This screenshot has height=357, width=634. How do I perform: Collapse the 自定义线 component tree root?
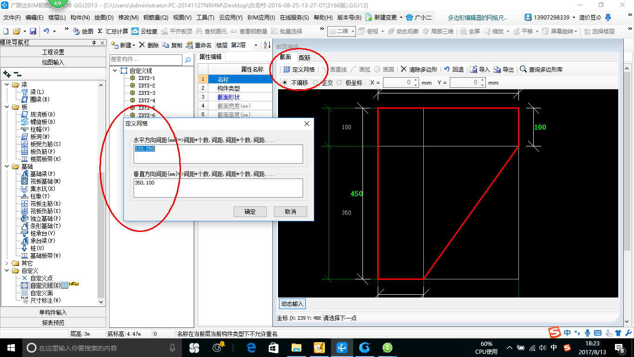[x=115, y=71]
